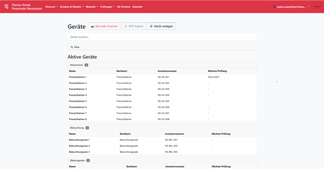The height and width of the screenshot is (169, 324).
Task: Click the magnifying glass Filter icon
Action: pyautogui.click(x=72, y=47)
